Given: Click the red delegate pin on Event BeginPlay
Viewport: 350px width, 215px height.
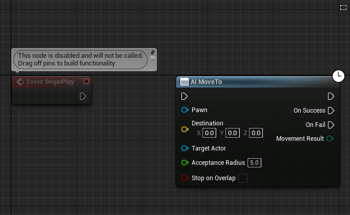Looking at the screenshot, I should (x=87, y=81).
